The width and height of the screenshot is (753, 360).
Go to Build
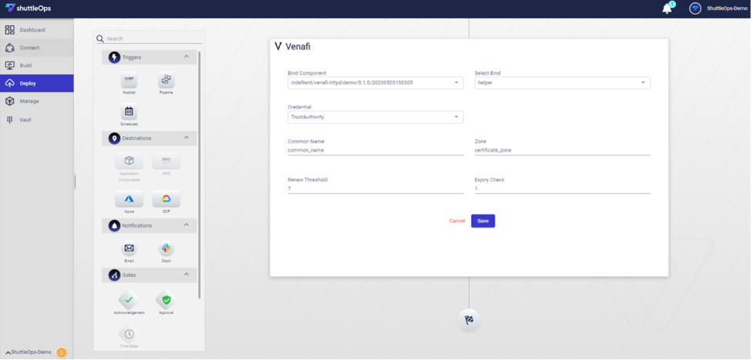[36, 65]
